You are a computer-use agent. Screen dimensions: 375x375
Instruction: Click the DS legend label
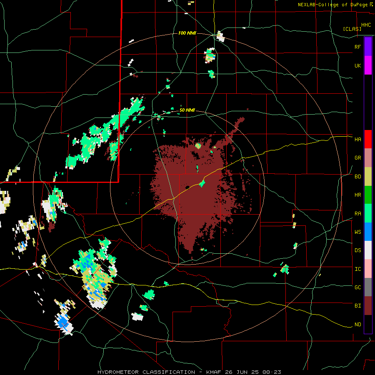357,250
